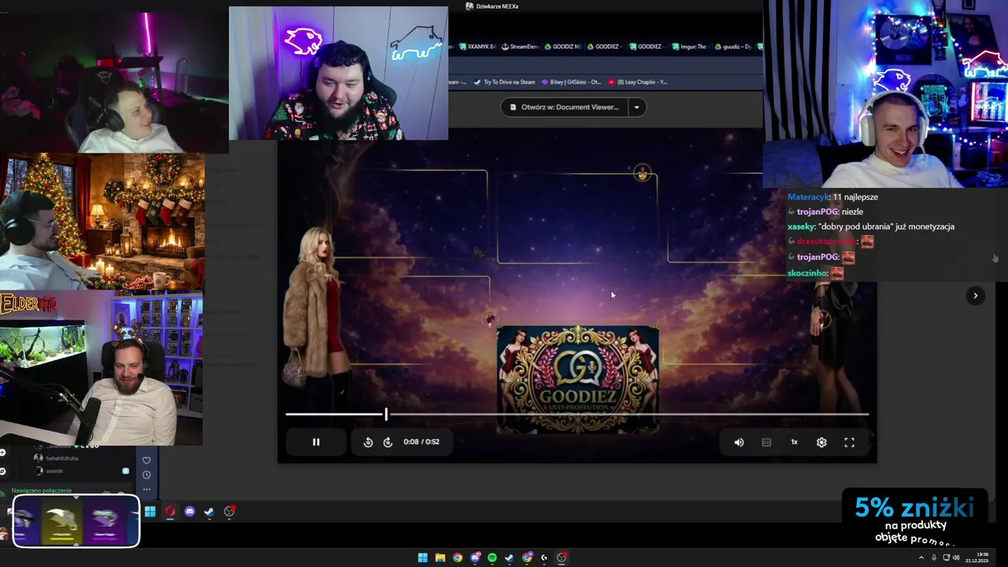The image size is (1008, 567).
Task: Toggle video captions button
Action: point(766,443)
